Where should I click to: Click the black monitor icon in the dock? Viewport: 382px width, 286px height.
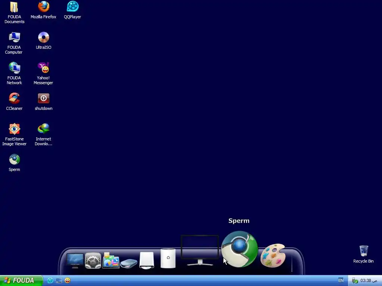200,251
